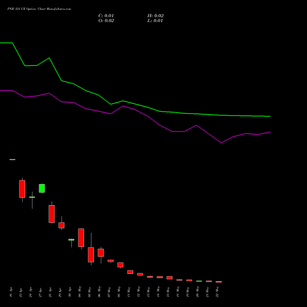Click the red candle above 11 May
The image size is (307, 307).
tap(130, 272)
